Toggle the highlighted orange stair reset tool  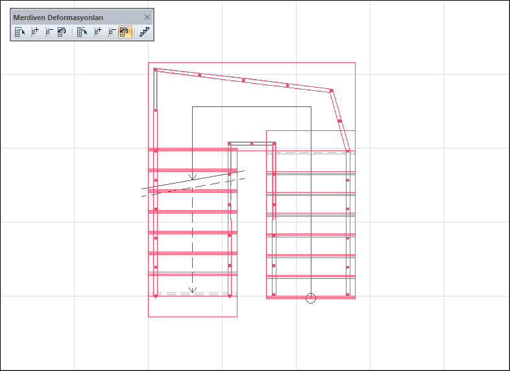(x=125, y=32)
